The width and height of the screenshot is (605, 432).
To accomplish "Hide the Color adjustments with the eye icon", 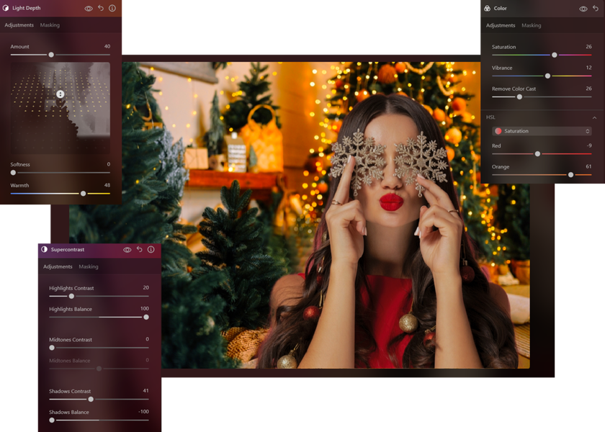I will [x=583, y=8].
